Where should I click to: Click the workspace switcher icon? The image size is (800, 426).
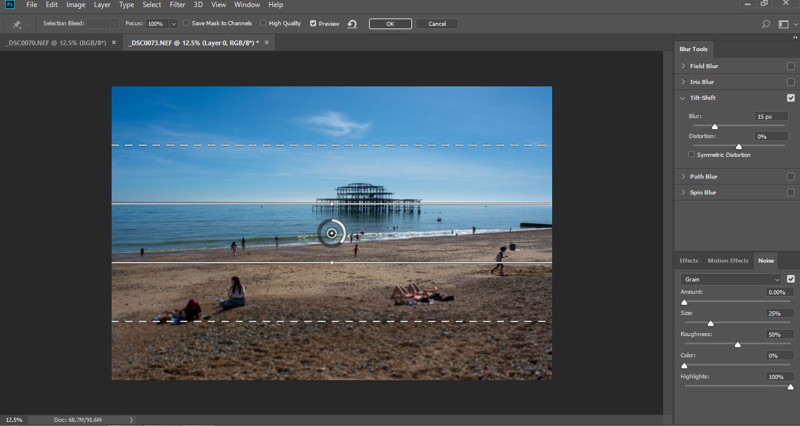coord(783,24)
